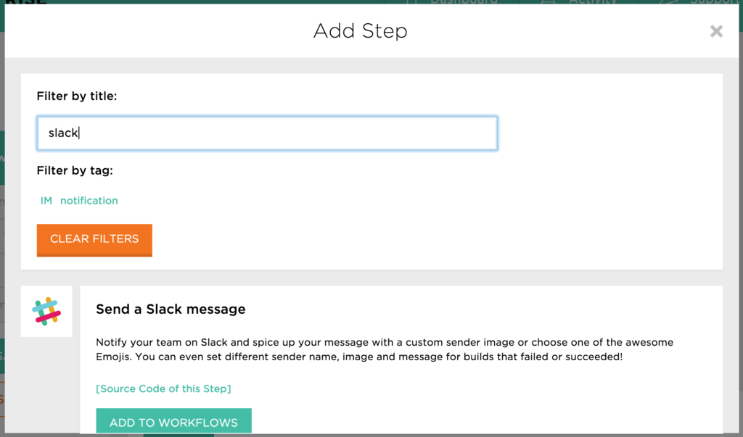743x437 pixels.
Task: Click the Slack step description text
Action: tap(385, 349)
